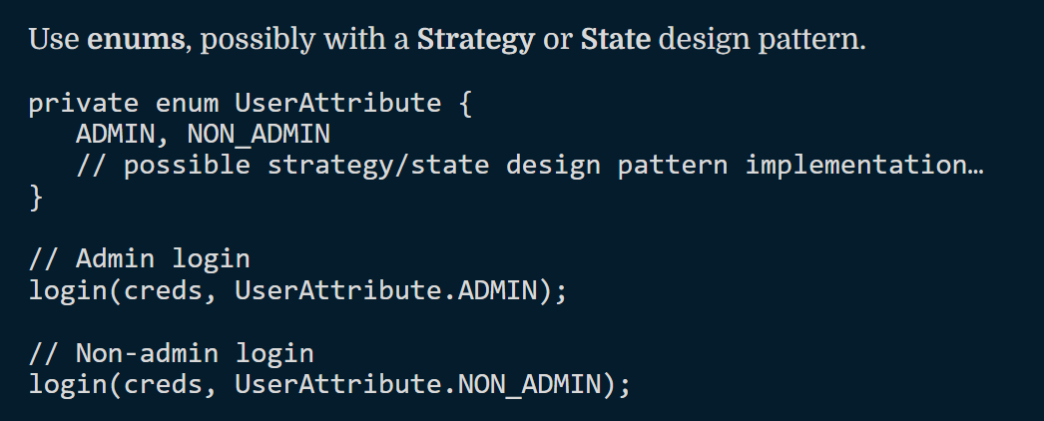Click the ADMIN constant in the enum body

coord(115,135)
